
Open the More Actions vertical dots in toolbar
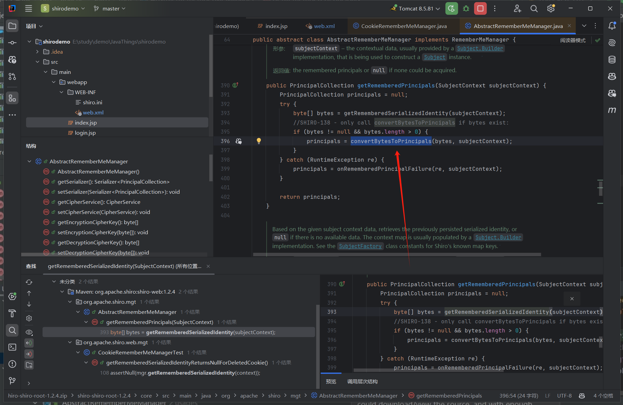click(x=495, y=8)
